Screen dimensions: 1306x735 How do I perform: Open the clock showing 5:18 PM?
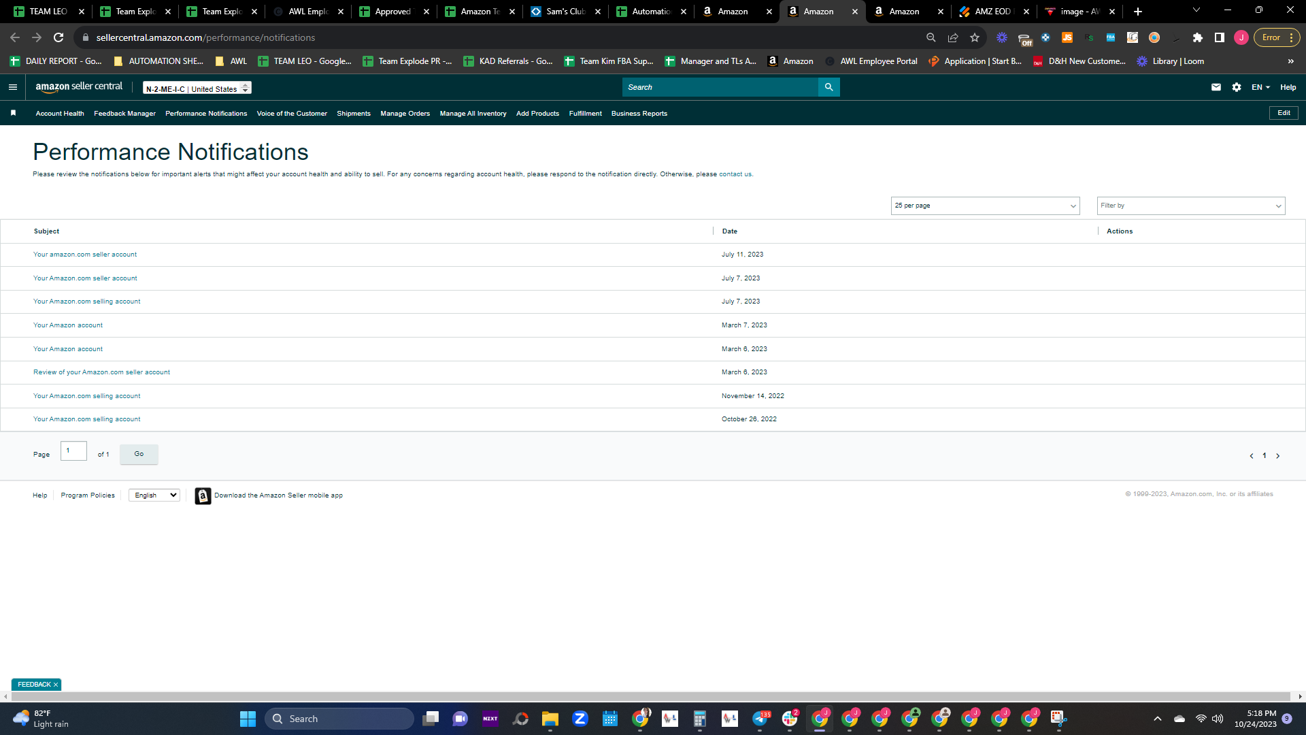click(x=1256, y=719)
